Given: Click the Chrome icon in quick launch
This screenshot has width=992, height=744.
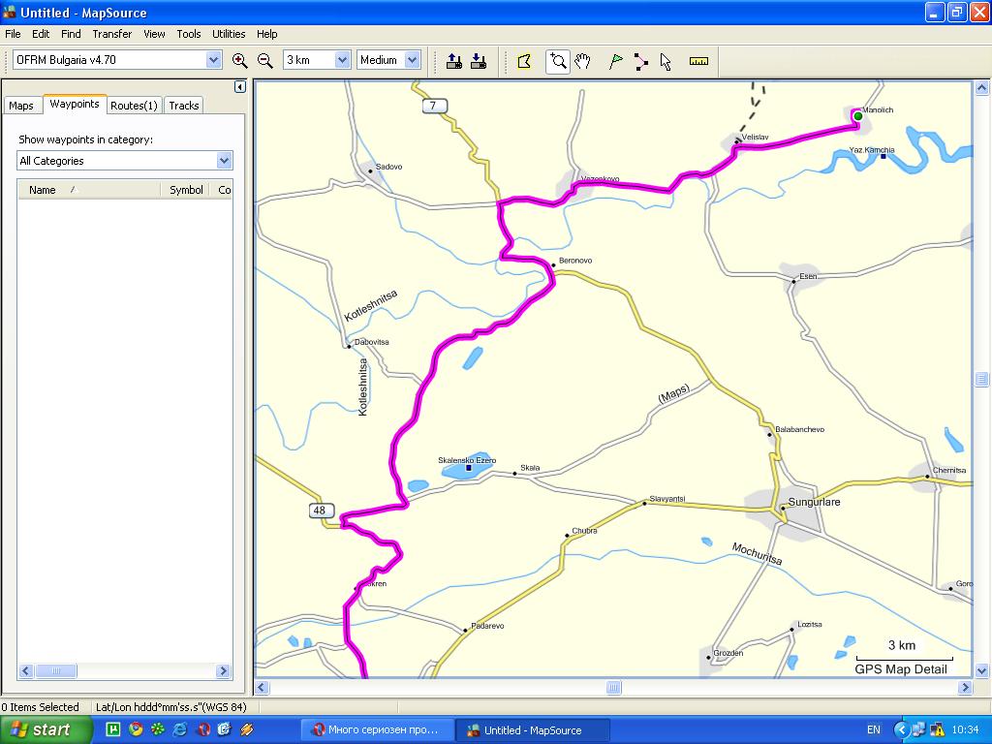Looking at the screenshot, I should coord(136,729).
